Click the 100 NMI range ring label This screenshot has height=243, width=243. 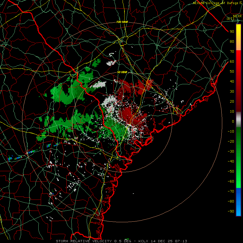click(x=122, y=22)
